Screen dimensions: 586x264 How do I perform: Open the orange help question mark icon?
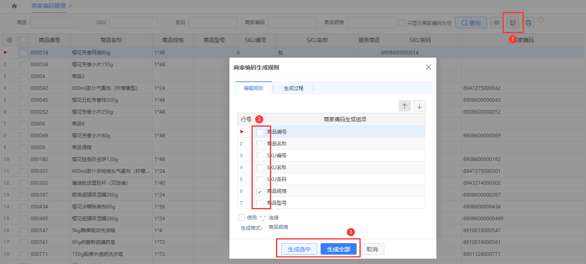tap(541, 20)
